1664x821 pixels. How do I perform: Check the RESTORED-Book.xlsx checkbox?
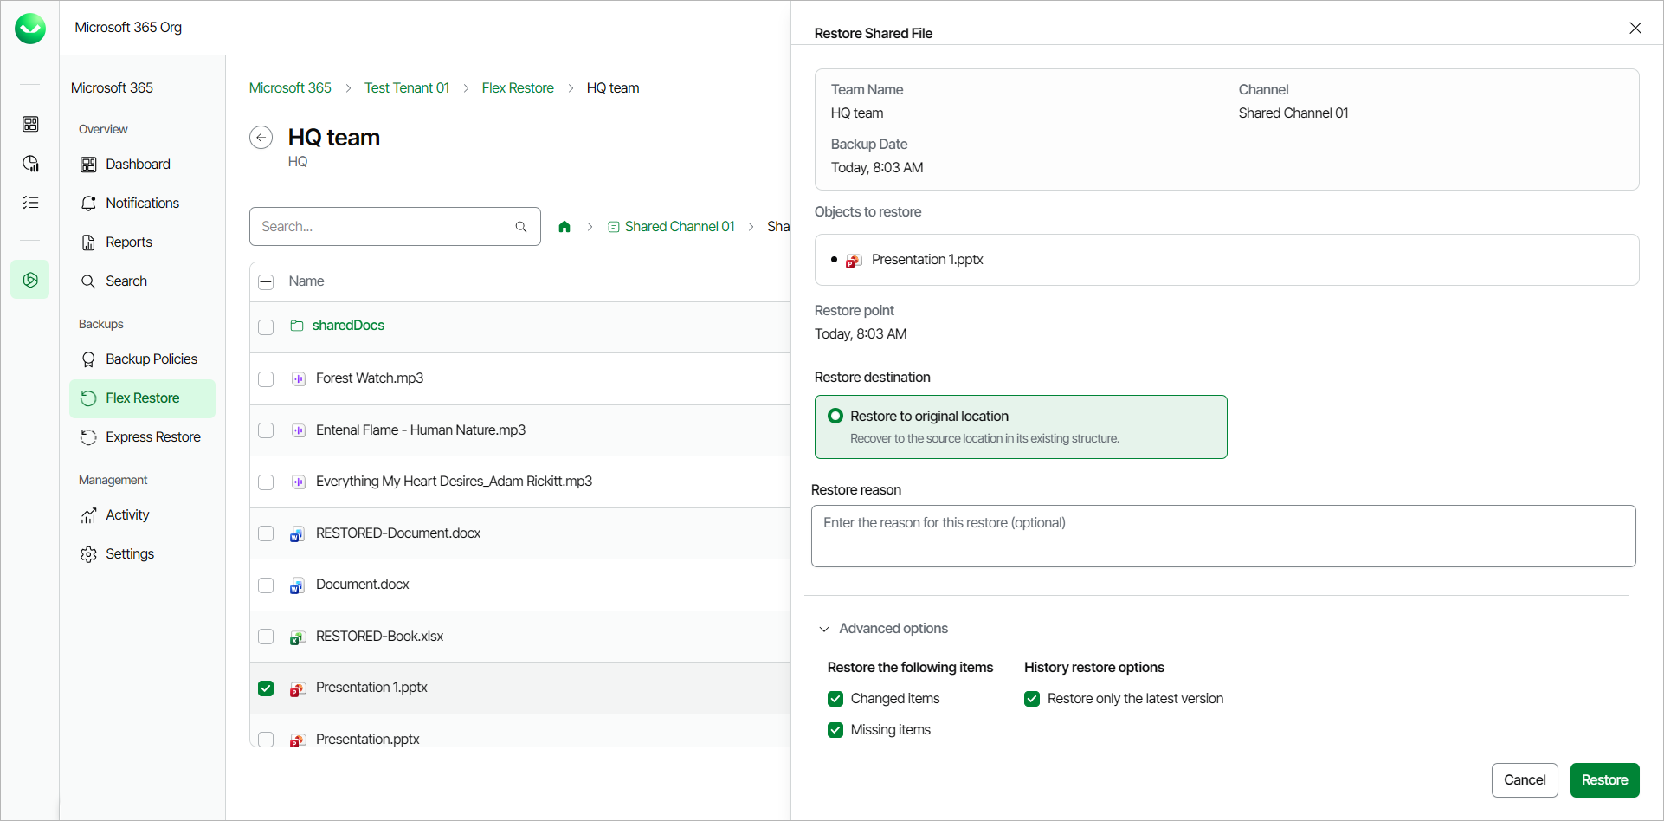(266, 637)
